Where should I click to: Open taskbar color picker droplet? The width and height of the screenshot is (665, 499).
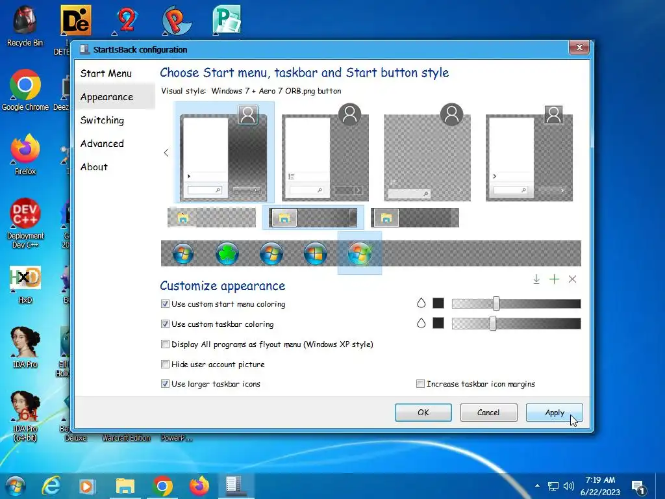(421, 323)
